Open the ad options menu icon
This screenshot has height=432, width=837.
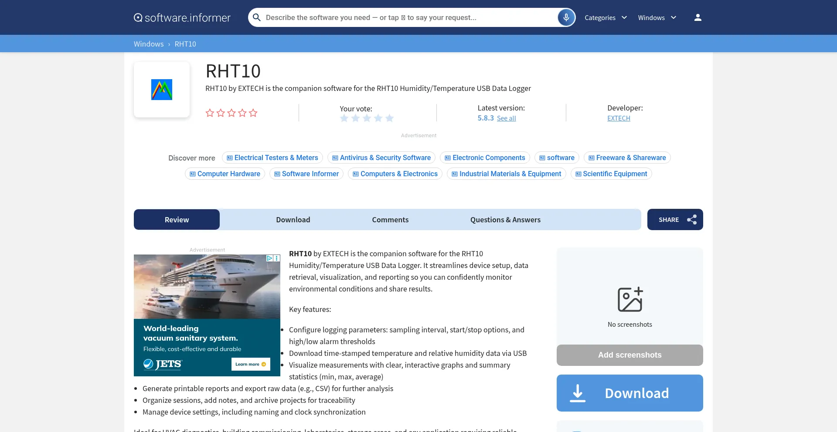pyautogui.click(x=277, y=258)
